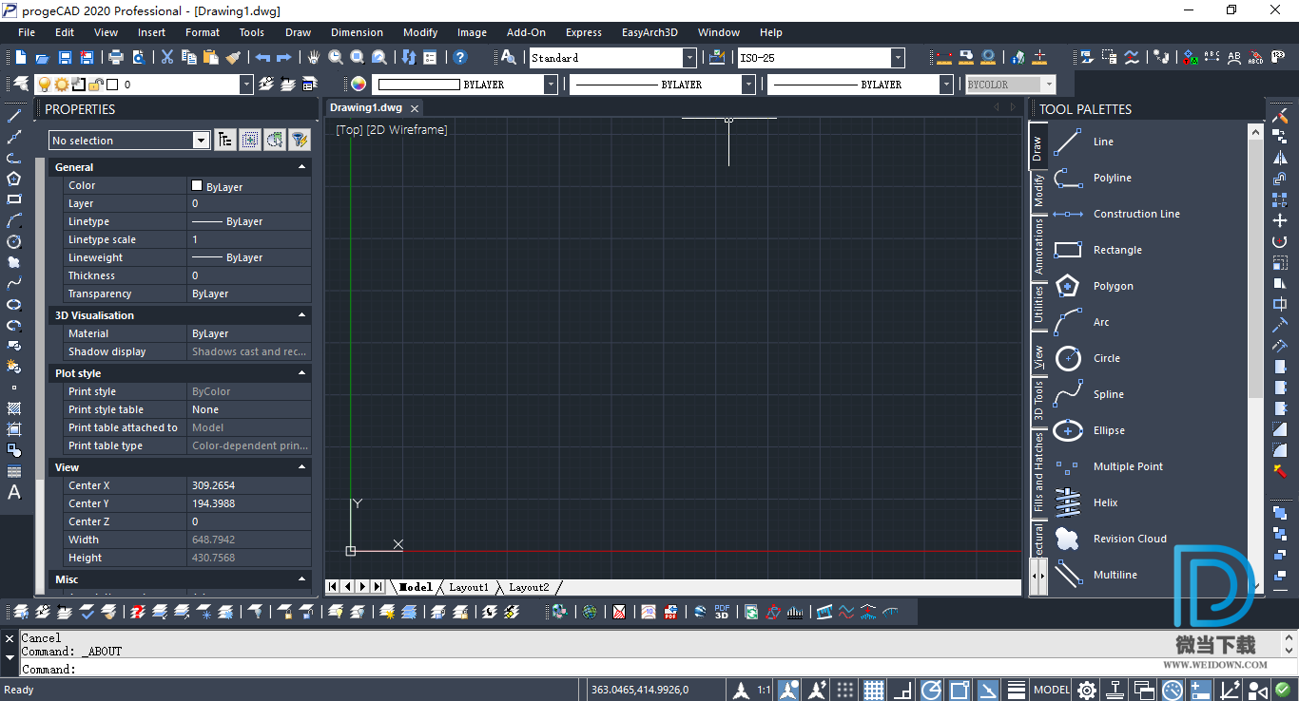Screen dimensions: 1299x701
Task: Switch to Layout1 tab
Action: tap(469, 587)
